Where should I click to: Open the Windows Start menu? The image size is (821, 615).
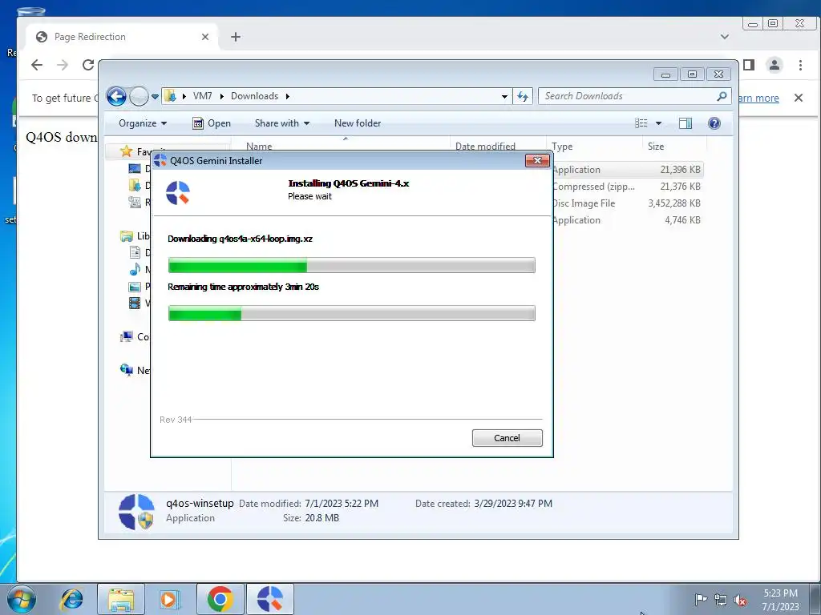[x=21, y=599]
